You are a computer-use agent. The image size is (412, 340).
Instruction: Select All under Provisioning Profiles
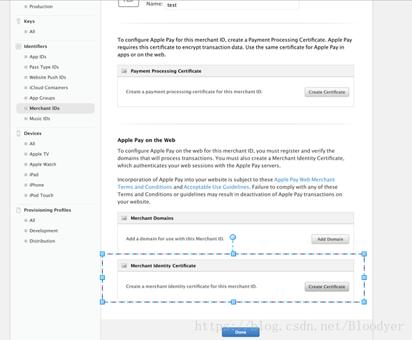click(x=32, y=220)
